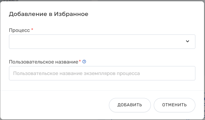Image resolution: width=205 pixels, height=120 pixels.
Task: Click the blue question-mark help icon
Action: pos(84,62)
